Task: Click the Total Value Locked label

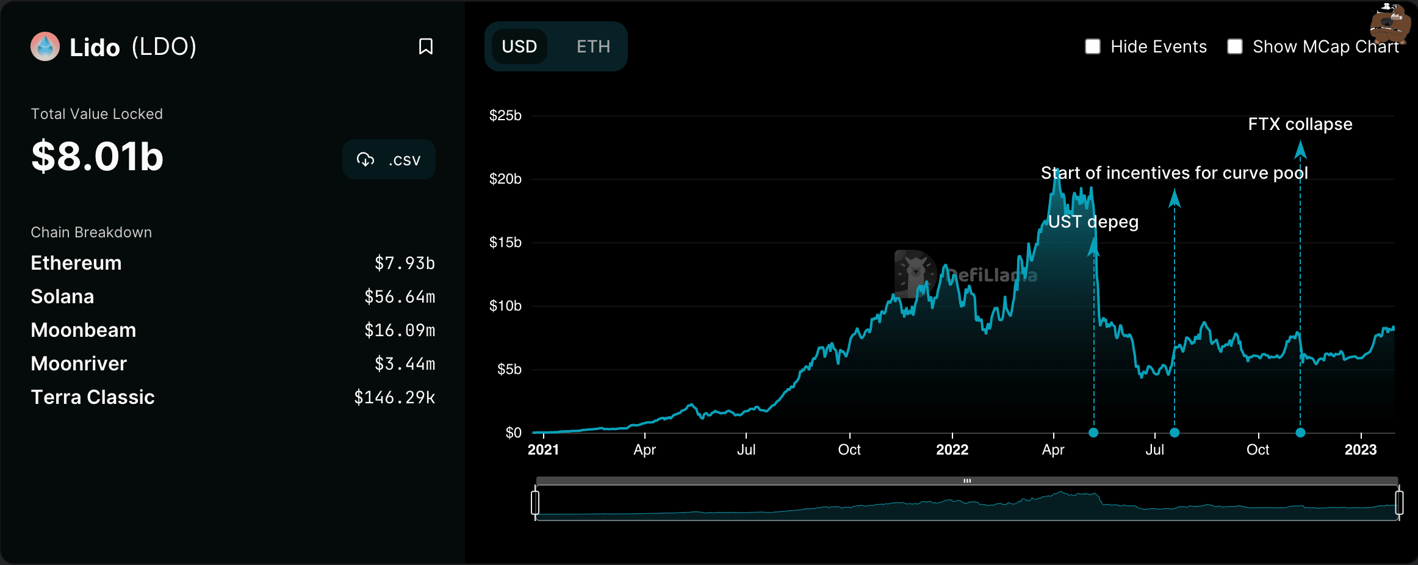Action: tap(97, 114)
